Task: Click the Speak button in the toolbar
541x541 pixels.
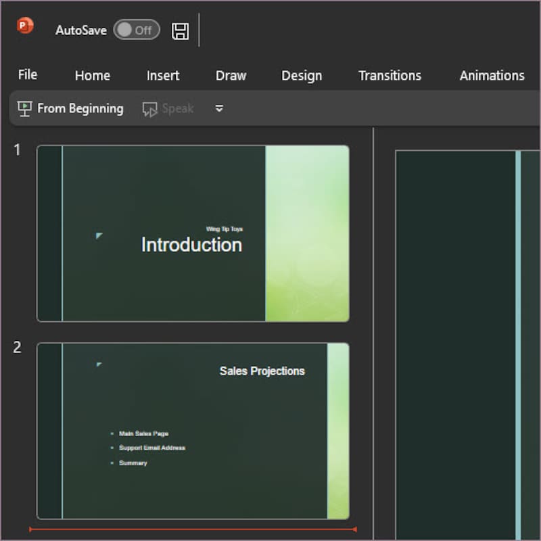Action: pyautogui.click(x=168, y=108)
